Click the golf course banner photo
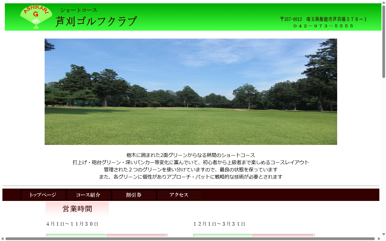 tap(191, 92)
